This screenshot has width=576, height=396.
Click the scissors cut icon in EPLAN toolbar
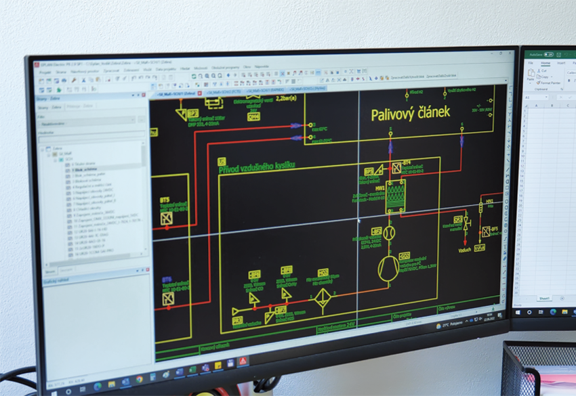tap(84, 80)
